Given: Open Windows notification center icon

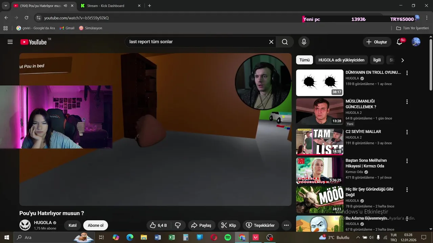Looking at the screenshot, I should tap(424, 237).
